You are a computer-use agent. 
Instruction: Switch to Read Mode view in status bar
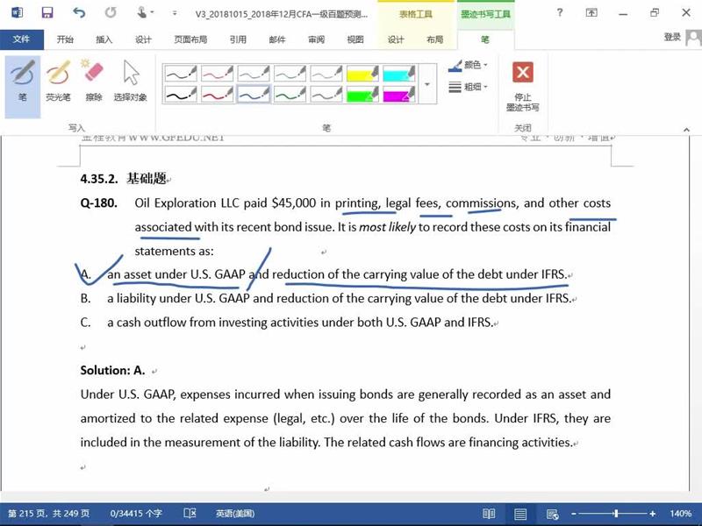pos(489,513)
